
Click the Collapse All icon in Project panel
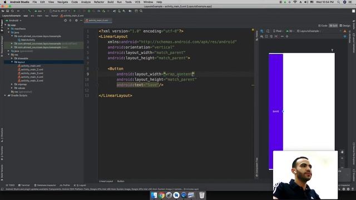[71, 21]
